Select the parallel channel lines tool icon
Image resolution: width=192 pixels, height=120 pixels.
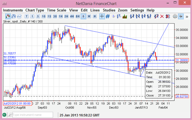(x=149, y=16)
